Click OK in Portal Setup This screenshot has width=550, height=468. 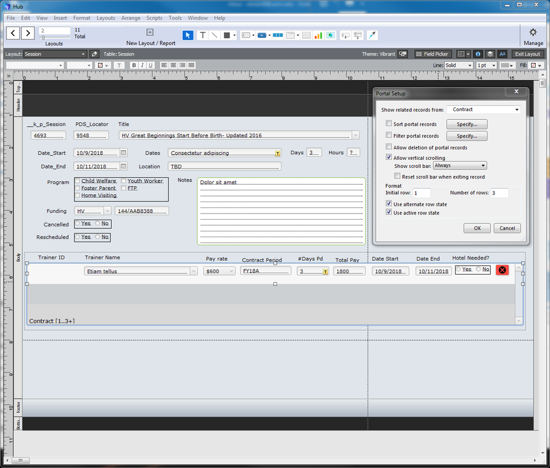tap(476, 228)
